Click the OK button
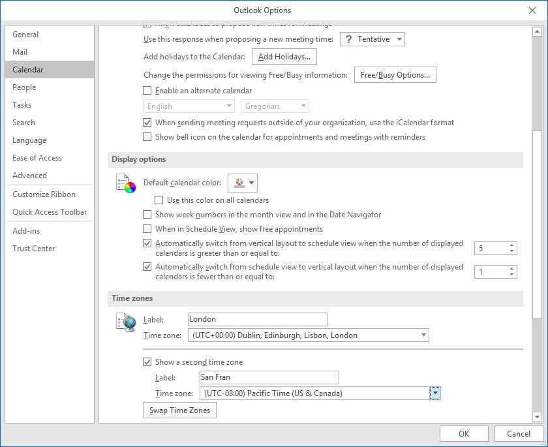This screenshot has width=548, height=447. point(464,434)
